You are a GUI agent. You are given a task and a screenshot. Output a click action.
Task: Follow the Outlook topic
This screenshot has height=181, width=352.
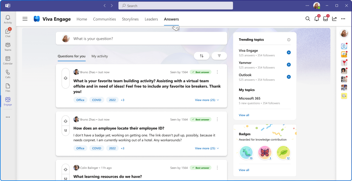tap(289, 77)
